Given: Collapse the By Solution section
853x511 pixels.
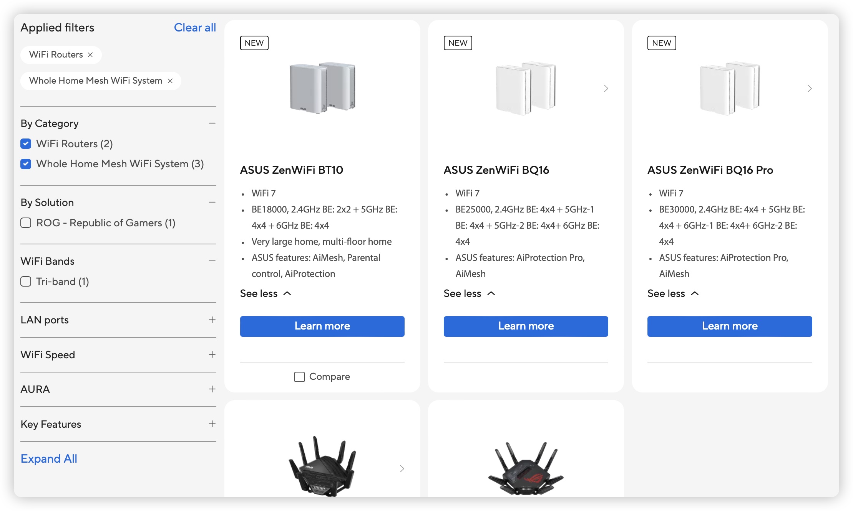Looking at the screenshot, I should pyautogui.click(x=212, y=202).
